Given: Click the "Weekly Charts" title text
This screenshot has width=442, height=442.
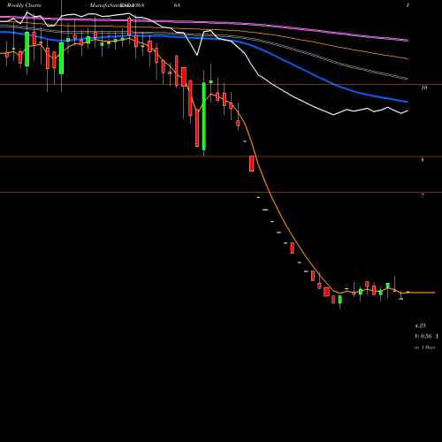Looking at the screenshot, I should (24, 5).
